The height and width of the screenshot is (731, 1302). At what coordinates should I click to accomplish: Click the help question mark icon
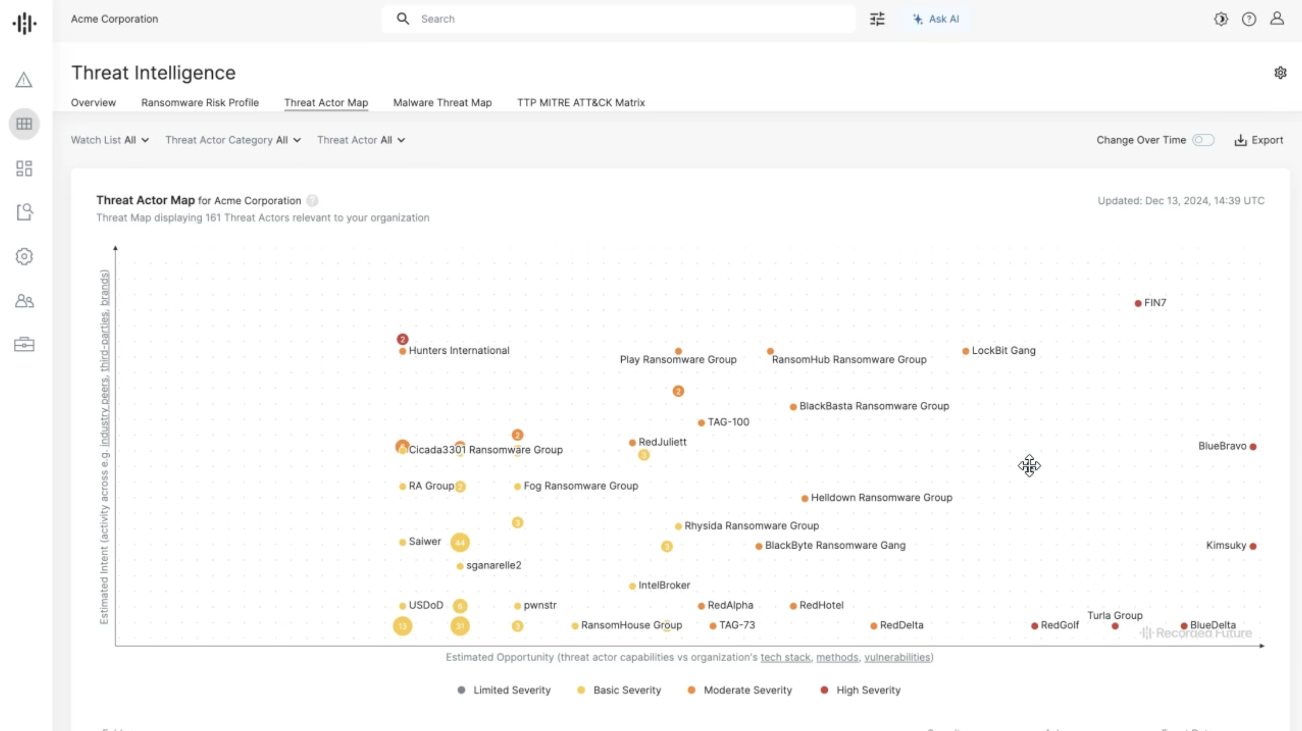click(1248, 19)
